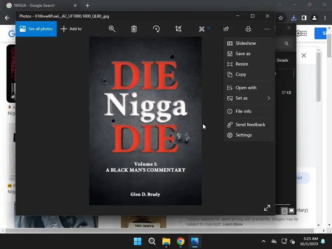Print the photo using the printer icon
Viewport: 332px width, 249px height.
point(248,29)
